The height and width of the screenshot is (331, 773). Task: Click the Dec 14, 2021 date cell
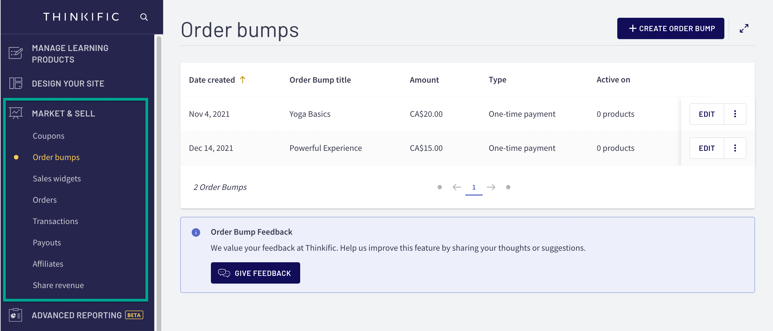pyautogui.click(x=211, y=148)
